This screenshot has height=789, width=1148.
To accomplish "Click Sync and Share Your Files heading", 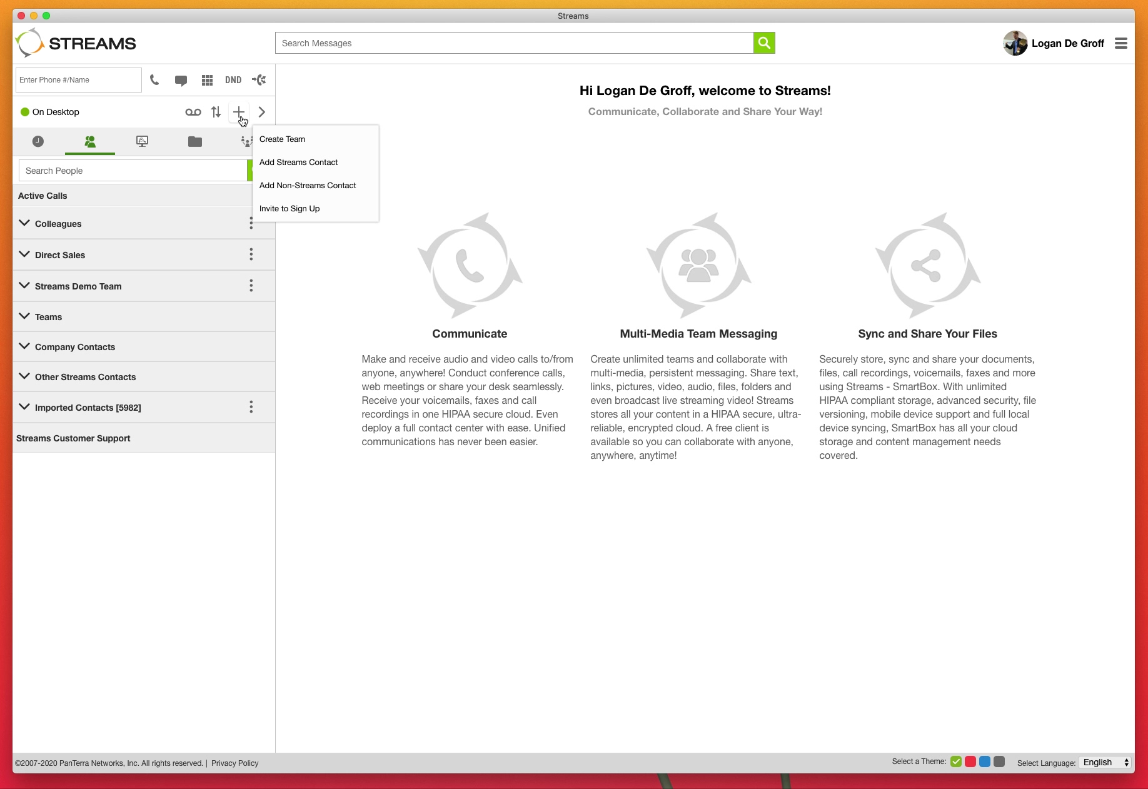I will [x=927, y=334].
